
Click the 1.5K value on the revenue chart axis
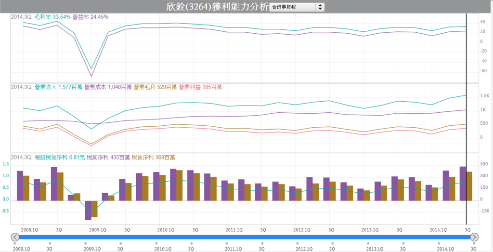click(x=484, y=95)
